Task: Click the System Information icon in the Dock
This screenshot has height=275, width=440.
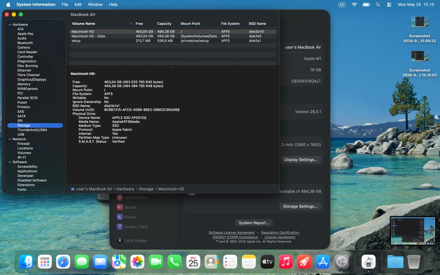Action: (368, 262)
